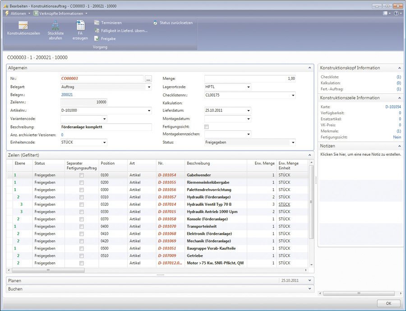Click the Menge input field

(x=250, y=79)
